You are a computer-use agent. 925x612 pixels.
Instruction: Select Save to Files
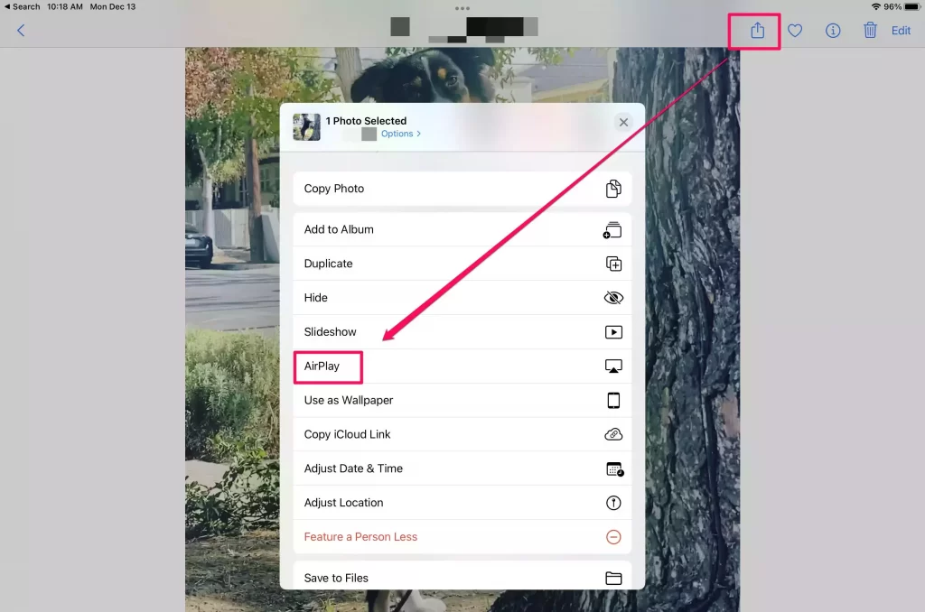click(462, 576)
